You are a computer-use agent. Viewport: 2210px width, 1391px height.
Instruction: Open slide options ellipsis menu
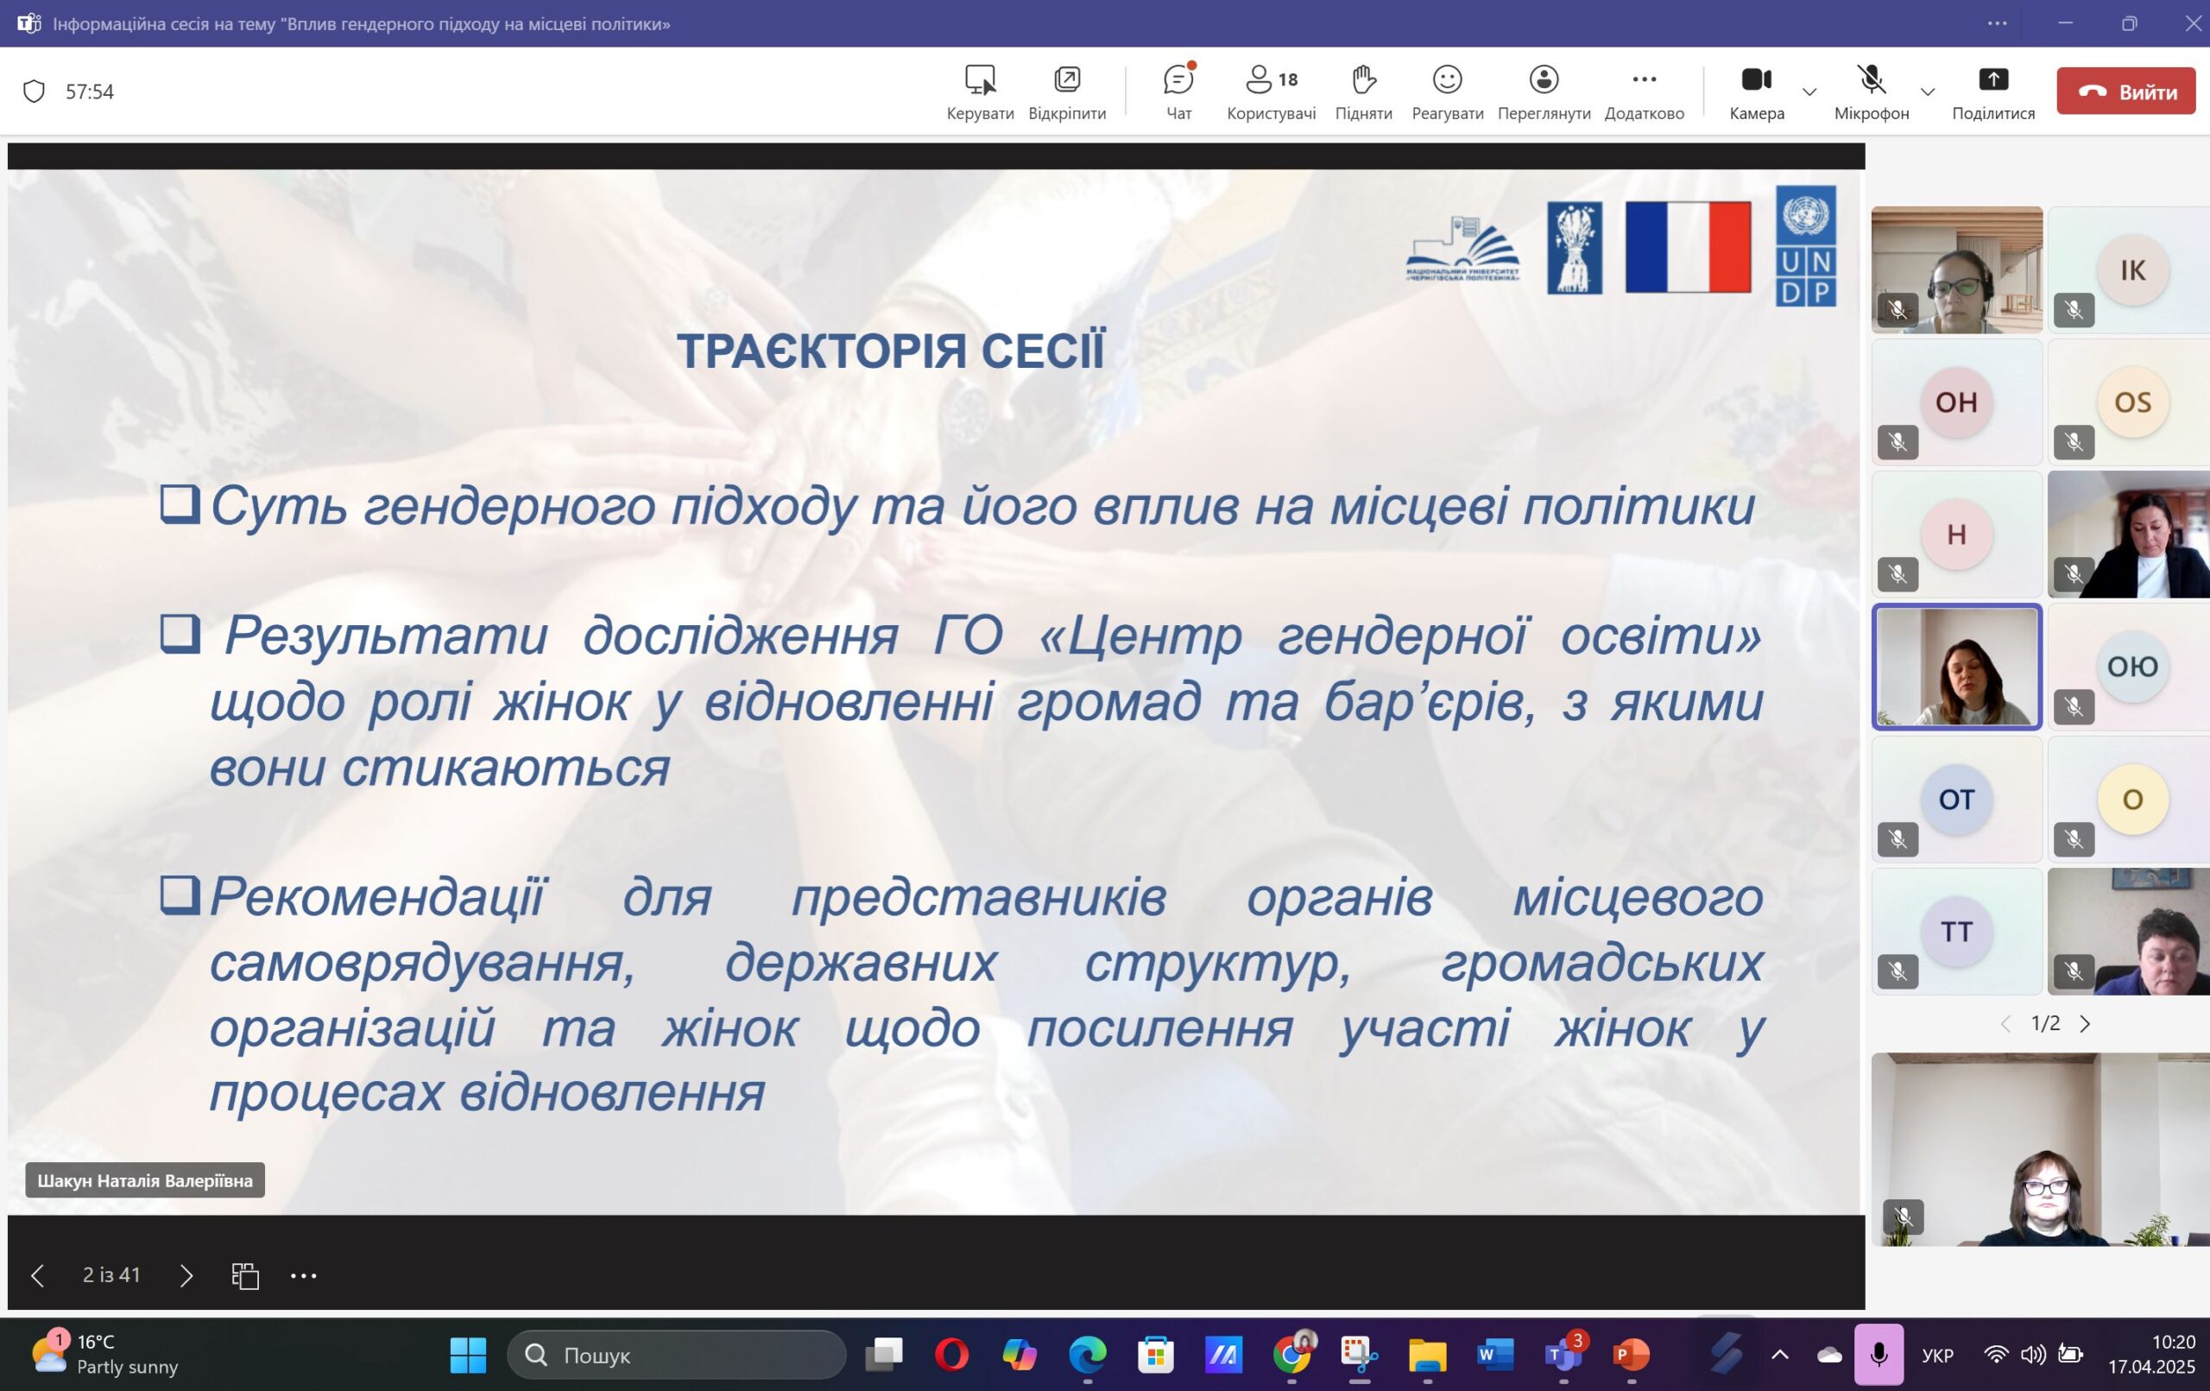pos(304,1275)
